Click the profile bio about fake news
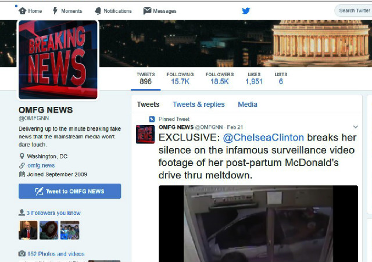372x262 pixels. (70, 137)
